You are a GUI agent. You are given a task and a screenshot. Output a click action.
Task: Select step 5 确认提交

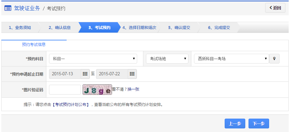tap(179, 28)
